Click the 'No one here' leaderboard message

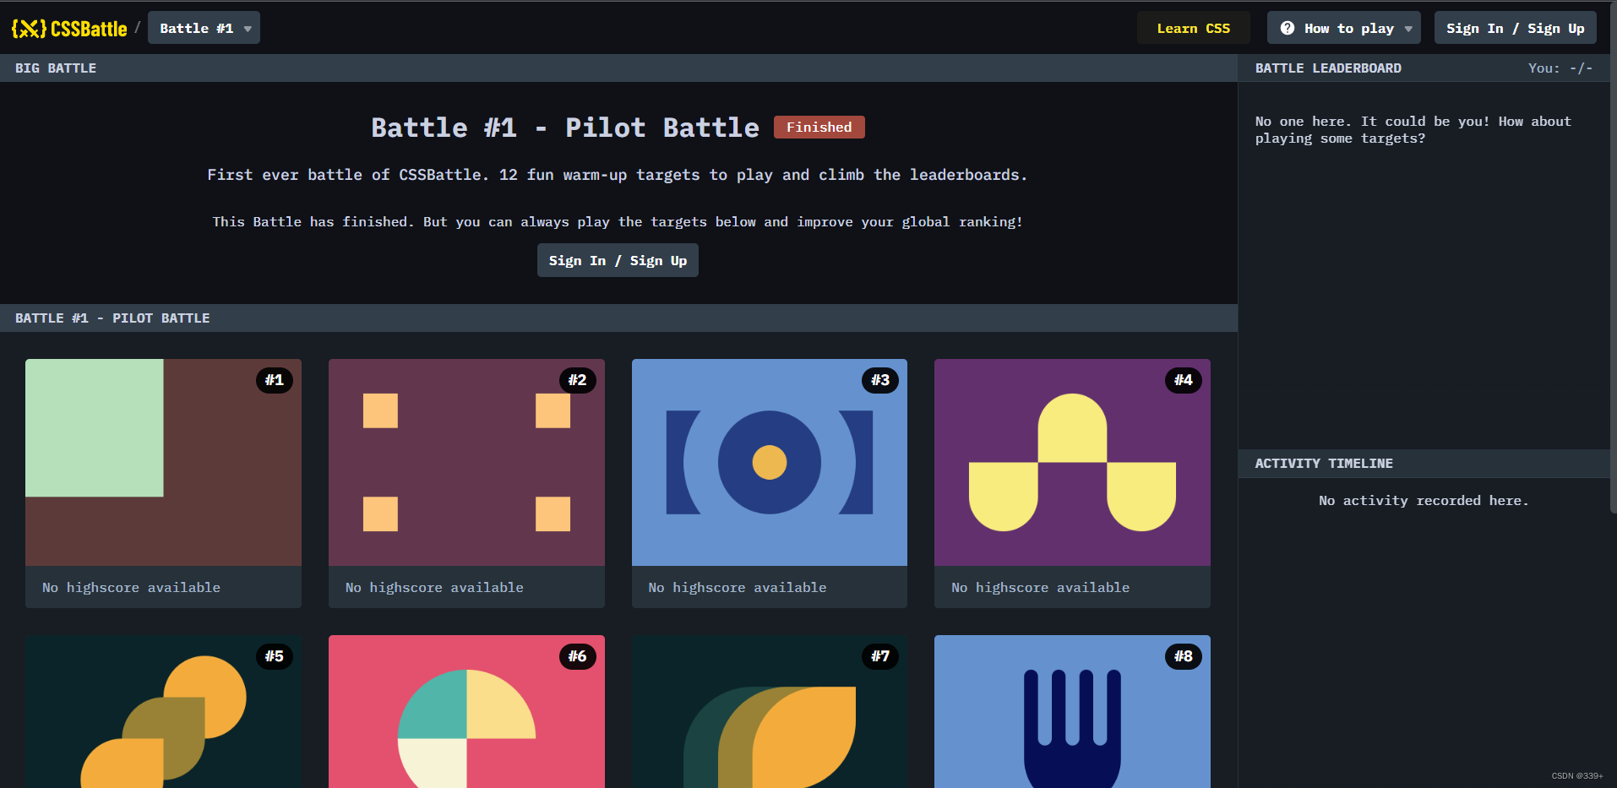[x=1413, y=130]
